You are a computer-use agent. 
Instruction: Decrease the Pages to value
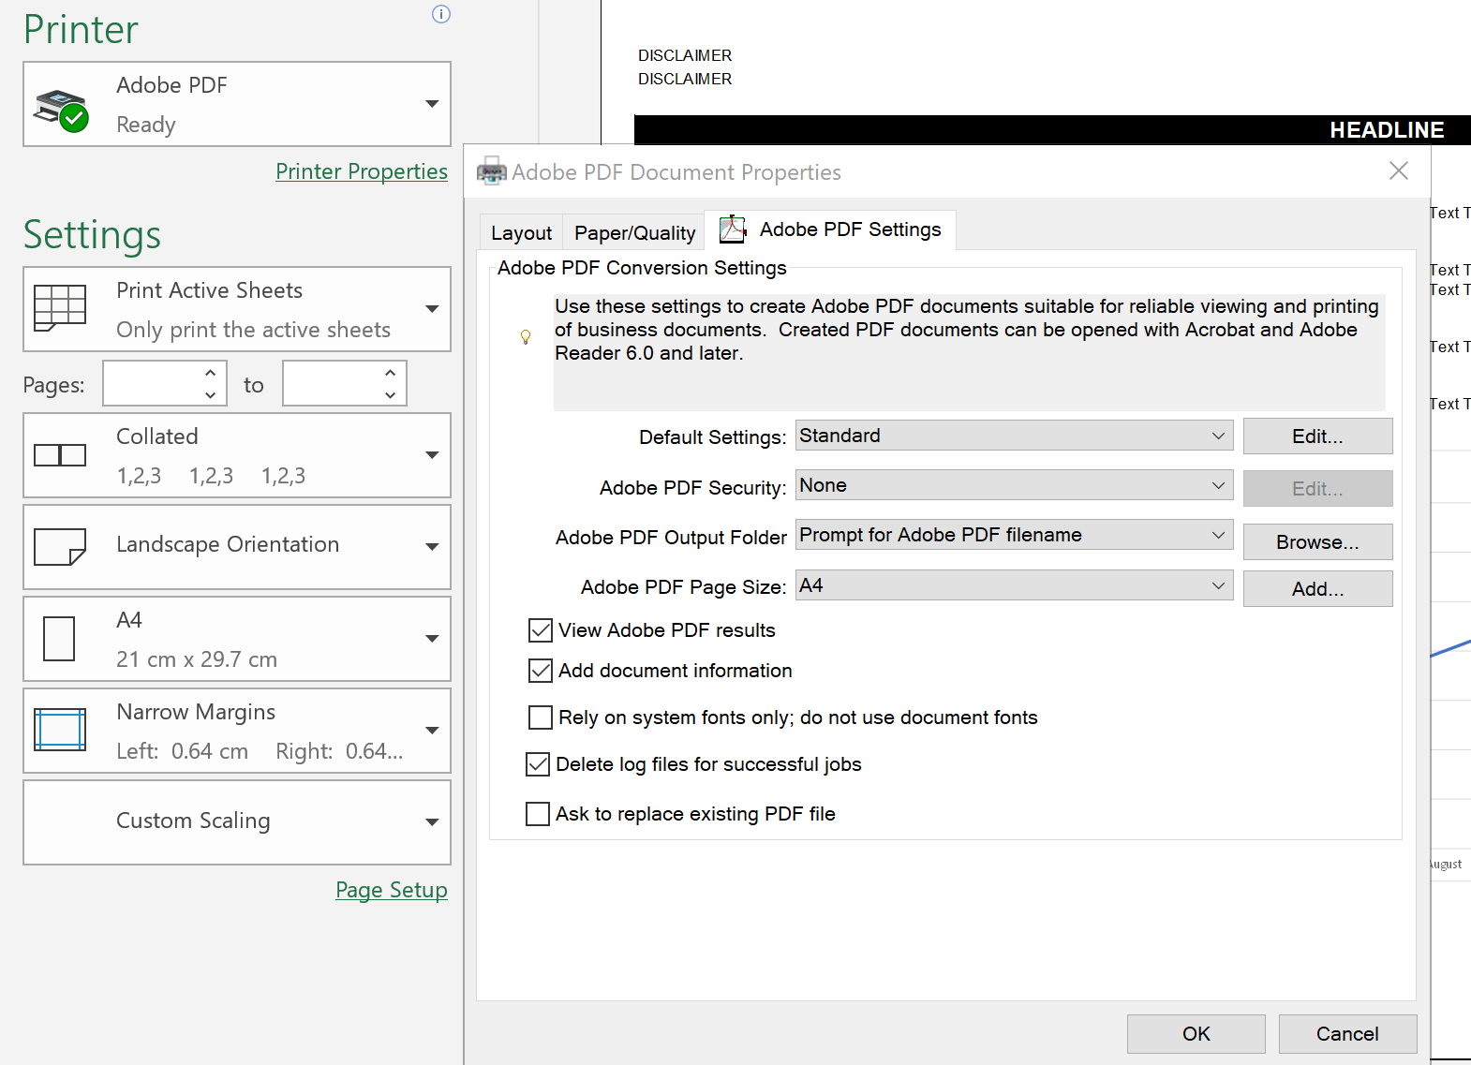click(391, 395)
